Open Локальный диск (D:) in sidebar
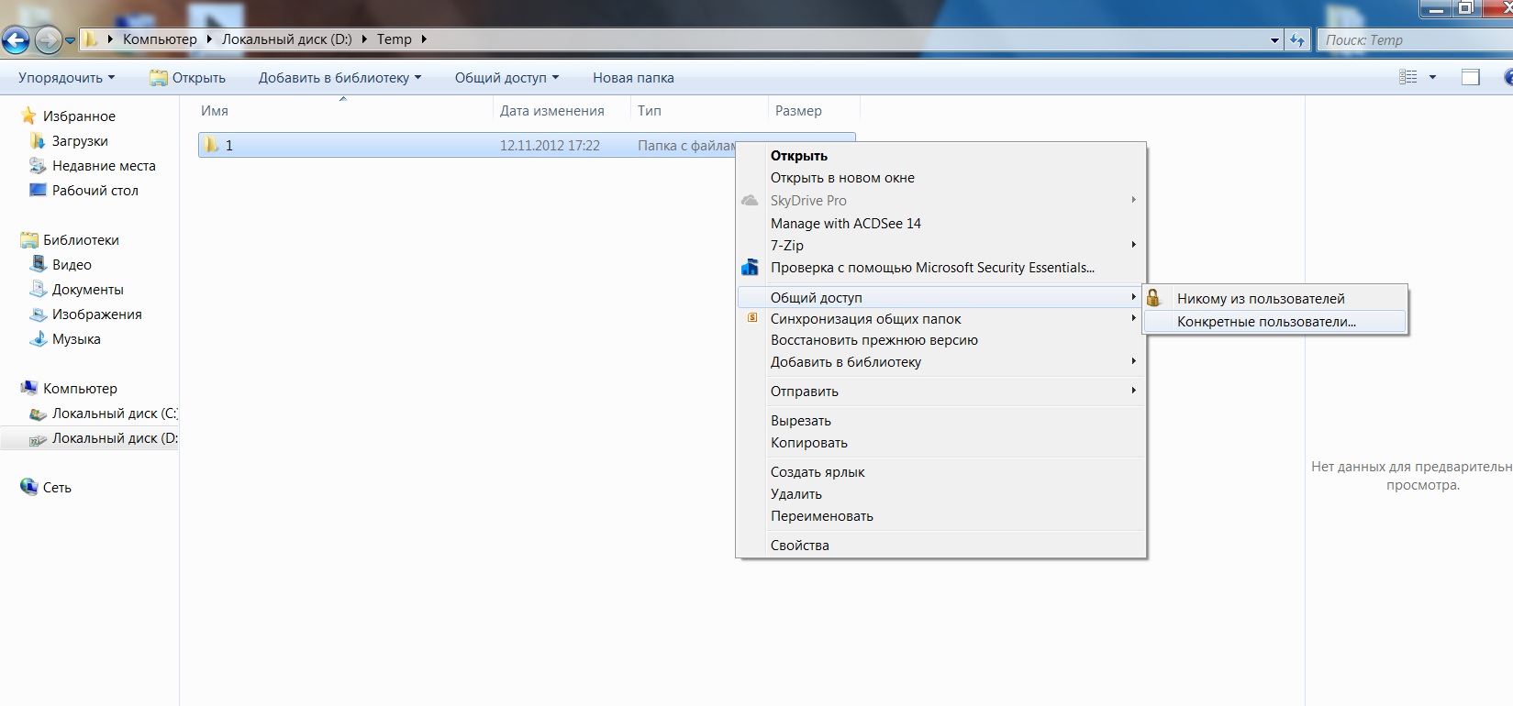 pos(115,438)
